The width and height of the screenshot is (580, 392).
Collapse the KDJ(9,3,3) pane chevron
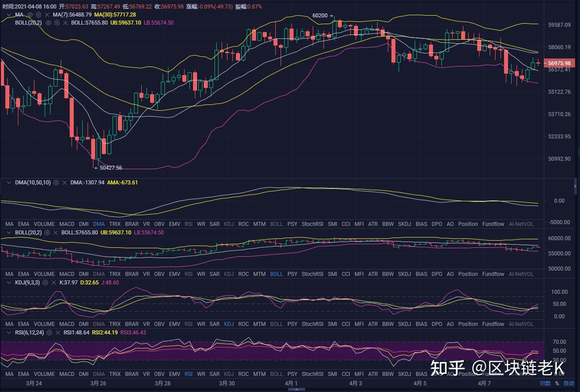[x=8, y=283]
